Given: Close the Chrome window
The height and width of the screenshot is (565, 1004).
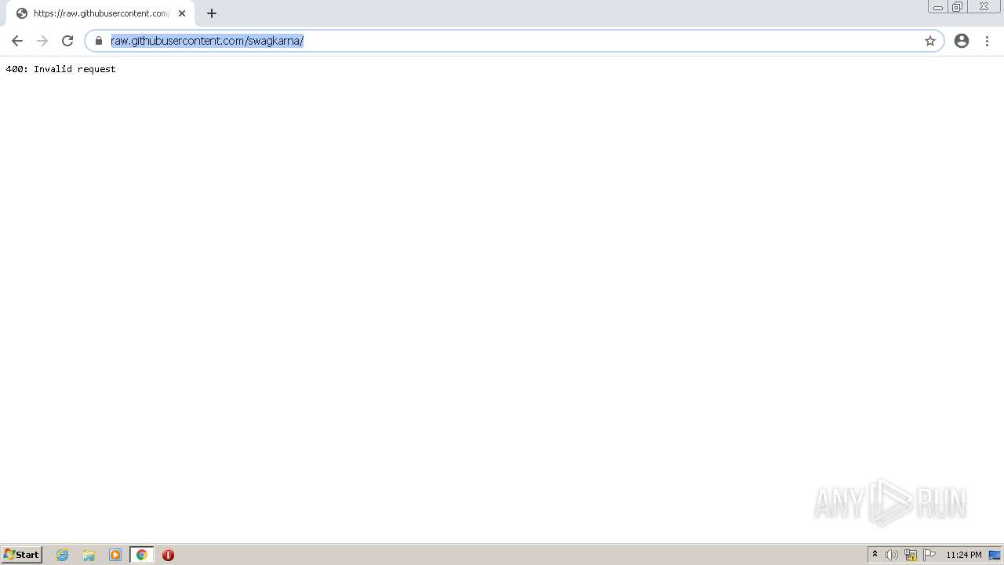Looking at the screenshot, I should coord(984,7).
